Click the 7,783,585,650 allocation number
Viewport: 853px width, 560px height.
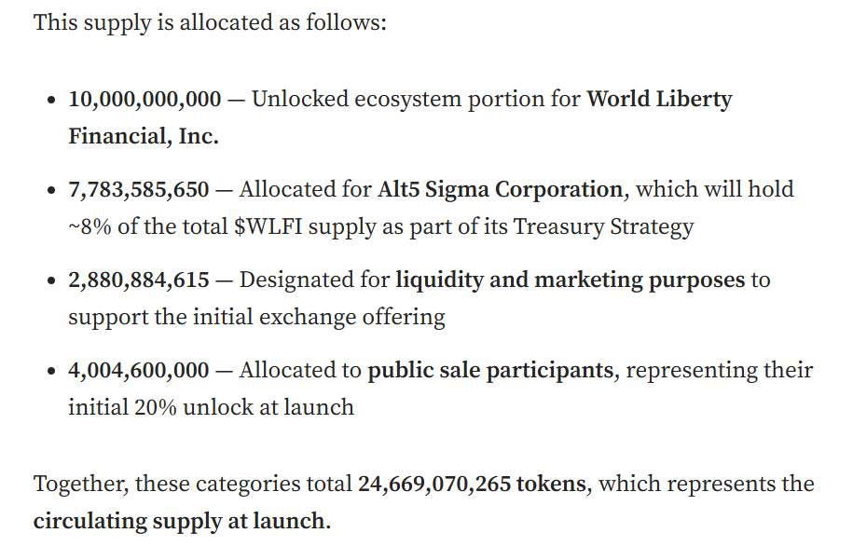tap(139, 190)
